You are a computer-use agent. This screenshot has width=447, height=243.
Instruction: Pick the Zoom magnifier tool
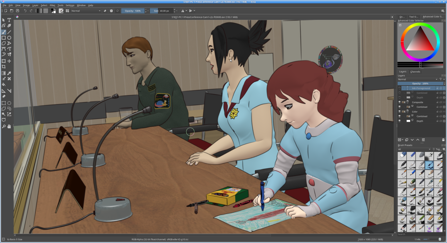click(x=3, y=126)
